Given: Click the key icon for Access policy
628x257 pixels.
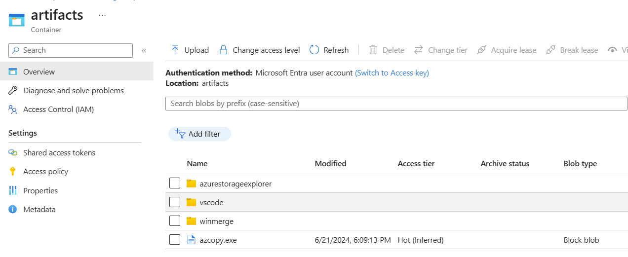Looking at the screenshot, I should pos(13,172).
